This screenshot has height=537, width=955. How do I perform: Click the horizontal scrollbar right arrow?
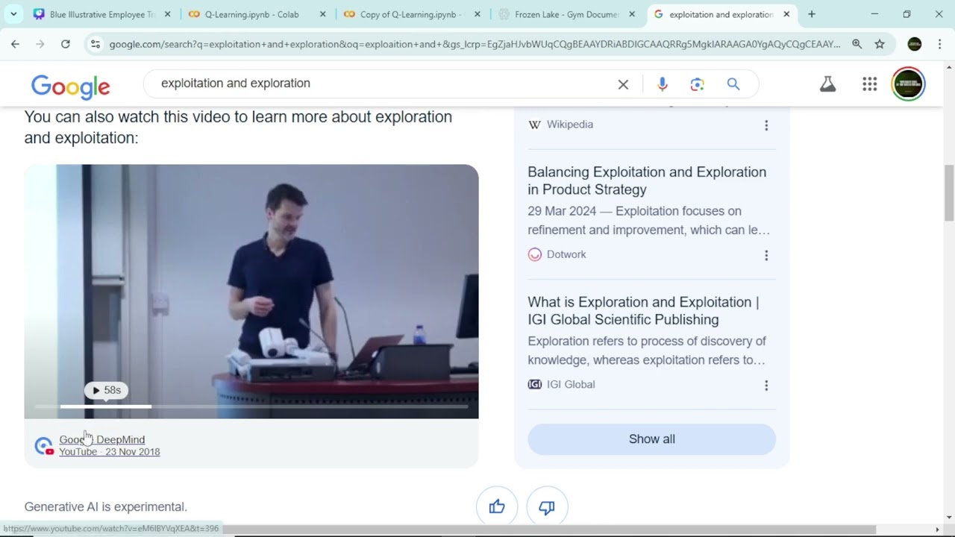pyautogui.click(x=938, y=530)
